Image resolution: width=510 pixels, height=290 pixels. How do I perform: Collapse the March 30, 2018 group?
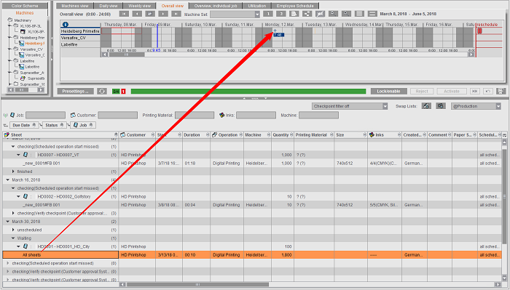8,222
